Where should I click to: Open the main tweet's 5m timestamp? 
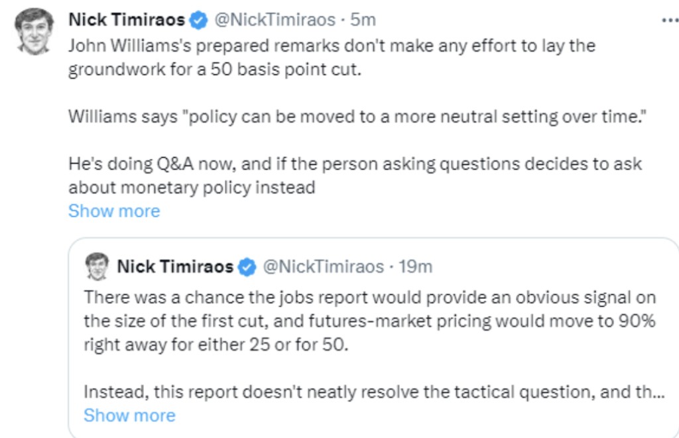(363, 21)
